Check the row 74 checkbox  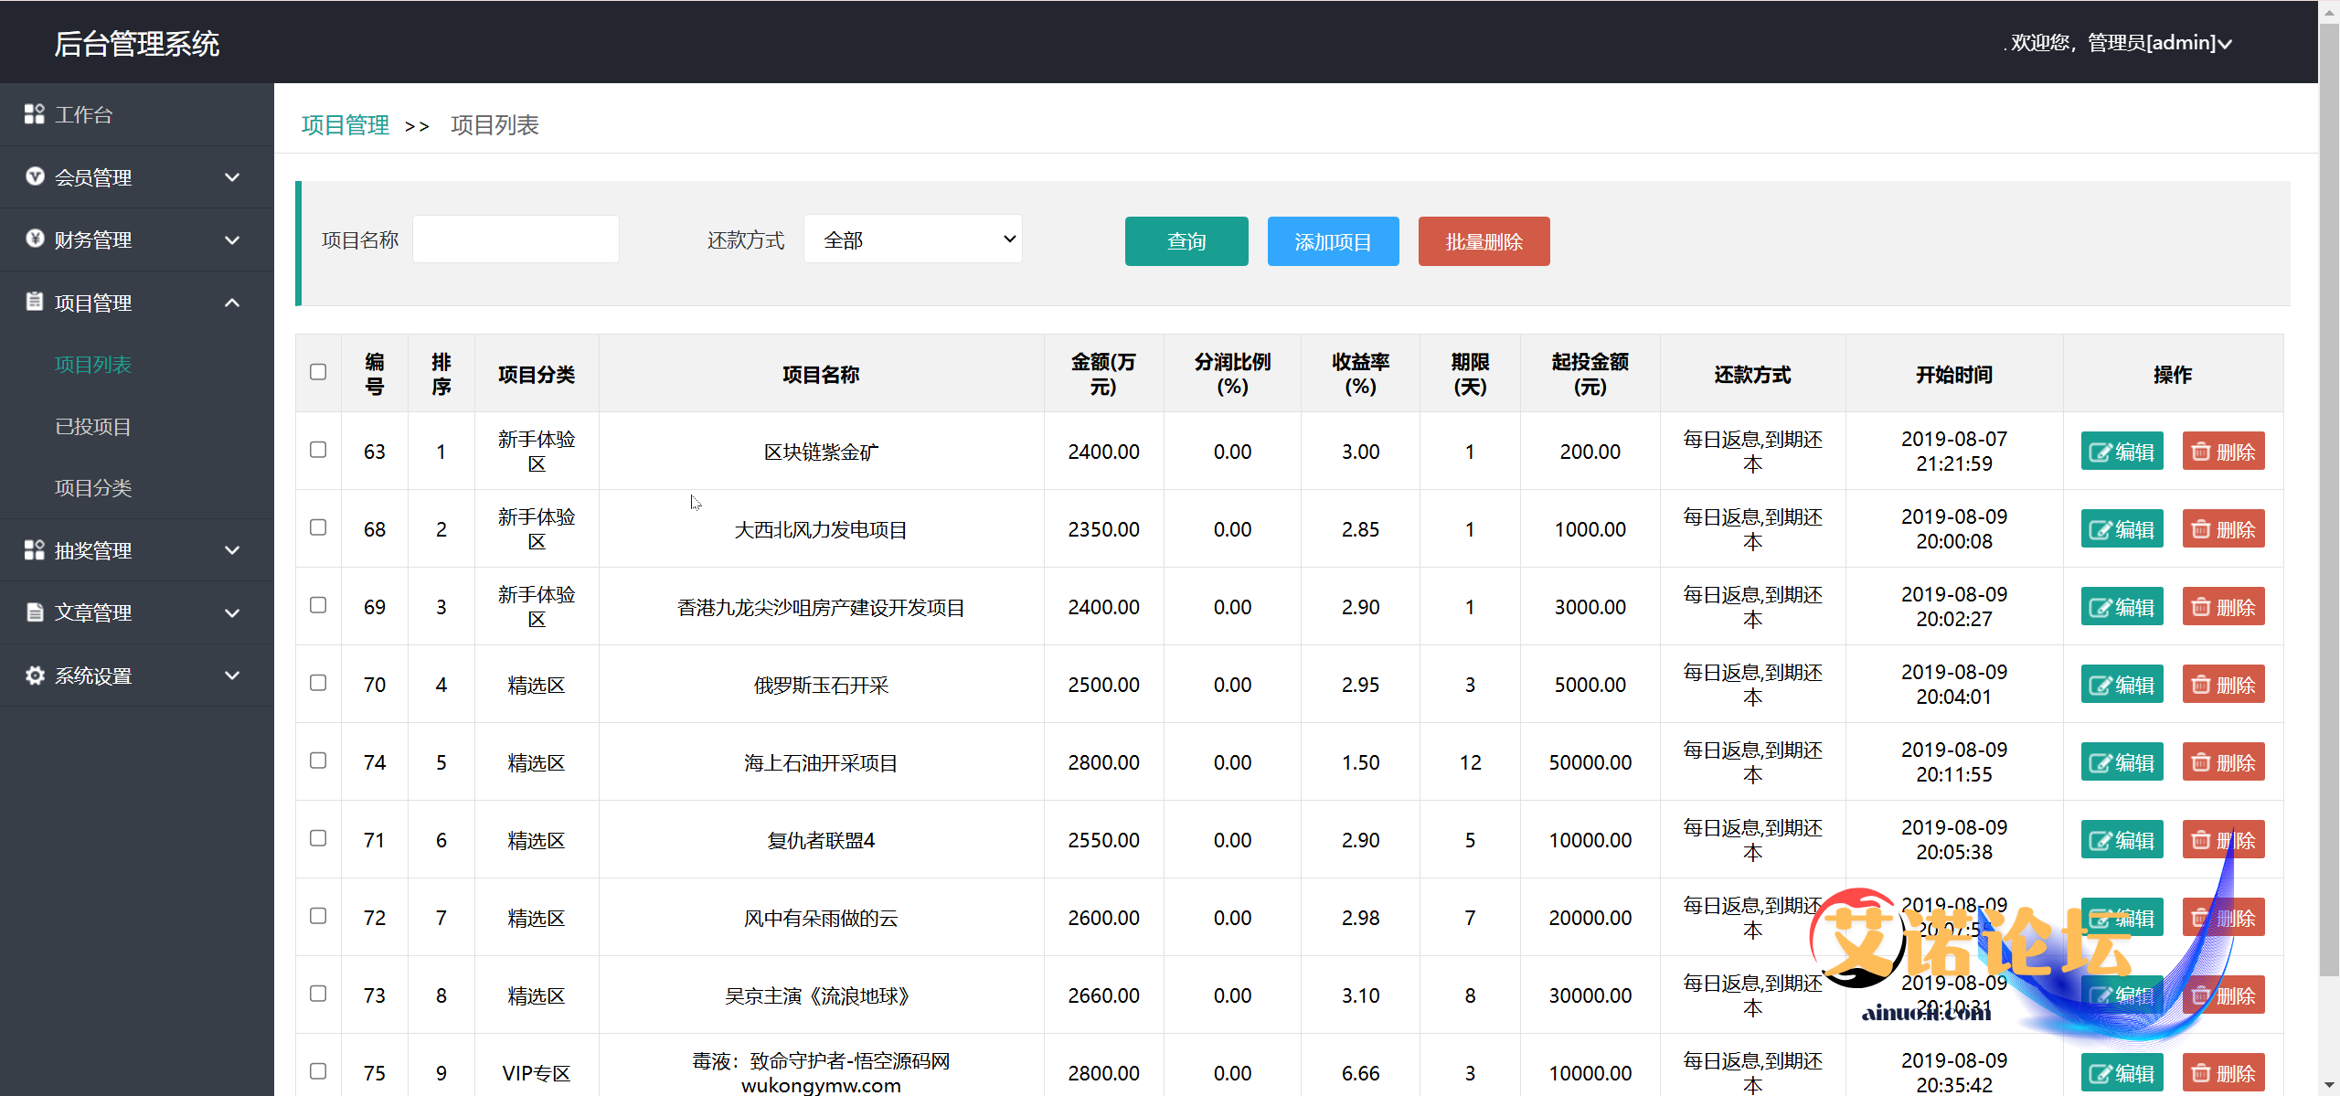click(x=318, y=761)
